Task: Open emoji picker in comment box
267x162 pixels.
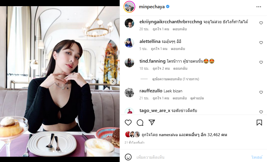Action: coord(128,157)
